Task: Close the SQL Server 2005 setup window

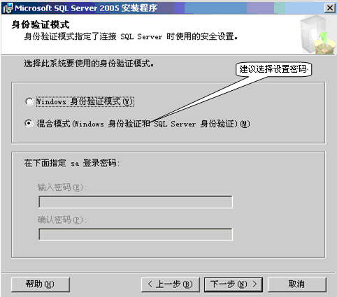Action: tap(330, 8)
